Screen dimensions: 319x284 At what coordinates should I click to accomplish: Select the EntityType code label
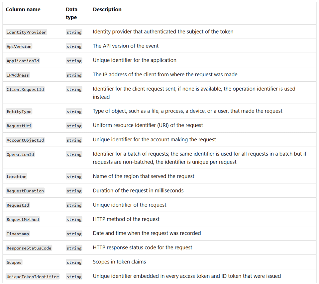coord(19,111)
